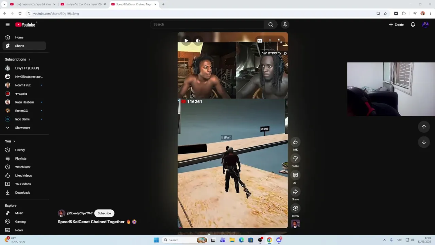Mute the Short with the volume icon

point(198,40)
